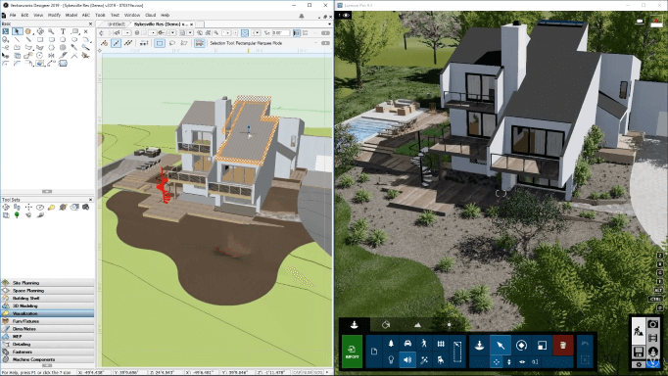
Task: Select the Mirror tool in Basic palette
Action: coord(51,56)
